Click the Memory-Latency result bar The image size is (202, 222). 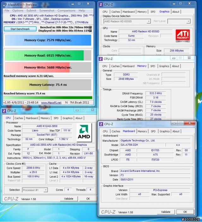coord(48,85)
